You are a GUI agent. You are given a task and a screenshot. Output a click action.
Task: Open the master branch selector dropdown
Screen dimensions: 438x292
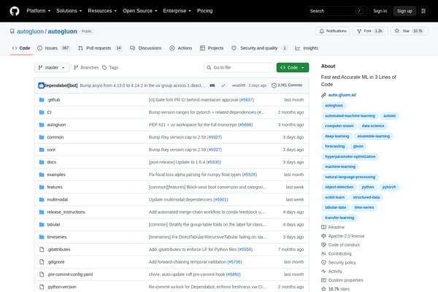coord(52,68)
